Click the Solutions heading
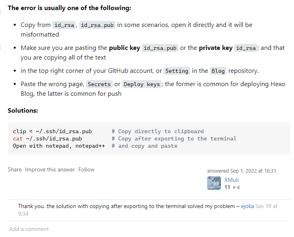The height and width of the screenshot is (237, 294). point(23,110)
